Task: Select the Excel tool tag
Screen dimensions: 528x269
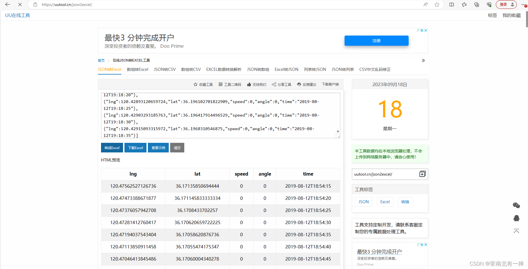Action: [x=385, y=202]
